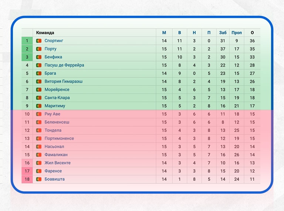Go to the Санта-Клара team link
Image resolution: width=284 pixels, height=211 pixels.
tap(57, 98)
